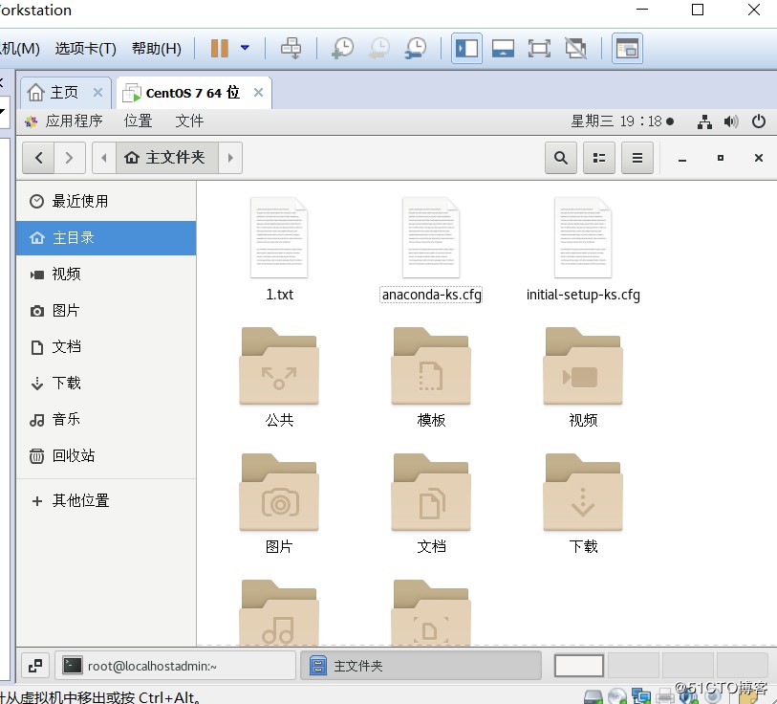Screen dimensions: 777x704
Task: Select the 下载 folder icon in file grid
Action: coord(583,493)
